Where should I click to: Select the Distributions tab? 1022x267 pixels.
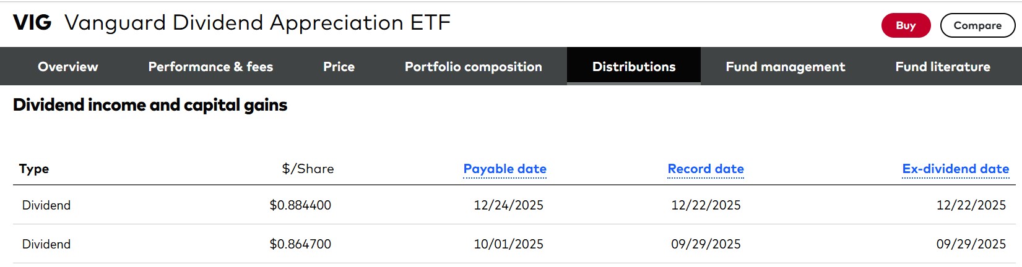pyautogui.click(x=634, y=66)
